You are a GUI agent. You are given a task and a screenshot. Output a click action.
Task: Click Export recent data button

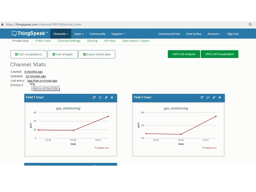[97, 54]
